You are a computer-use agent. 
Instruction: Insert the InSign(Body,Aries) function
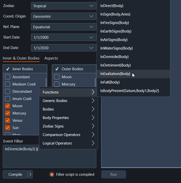pos(134,14)
